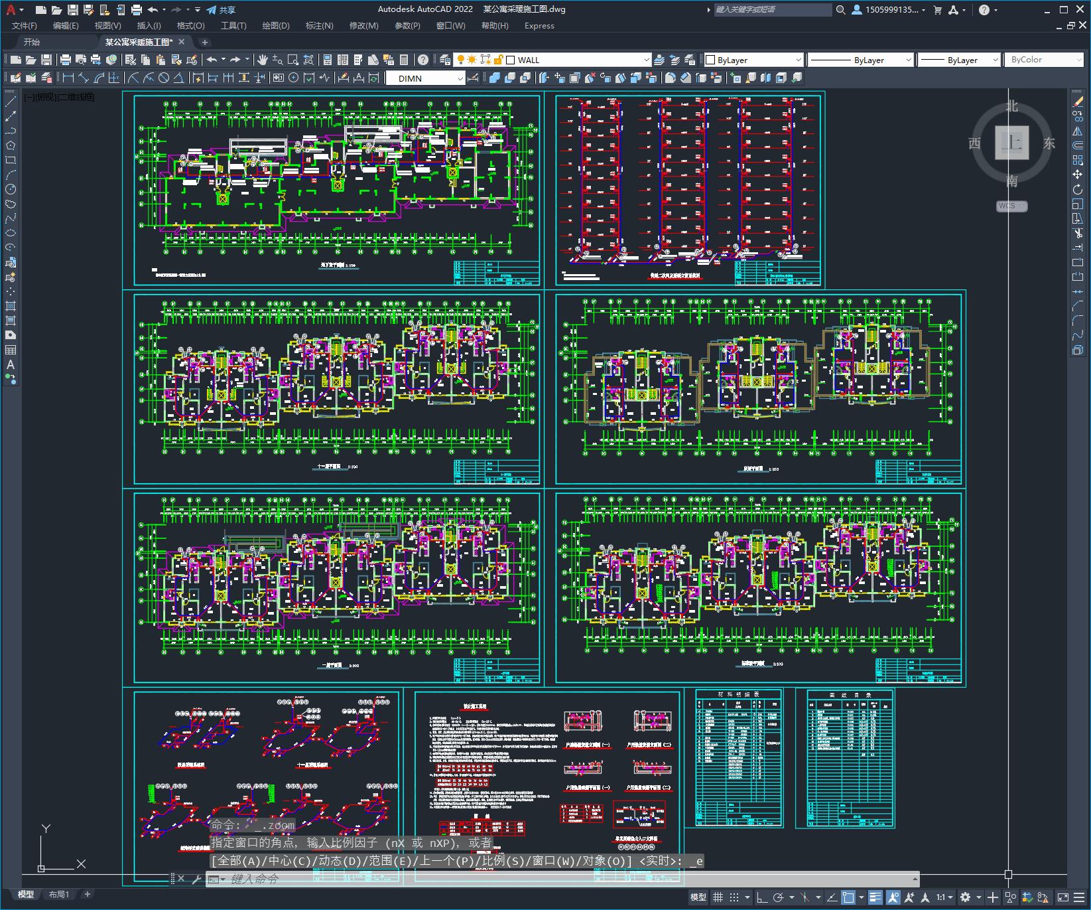Viewport: 1091px width, 910px height.
Task: Toggle lineweight display in status bar
Action: point(875,897)
